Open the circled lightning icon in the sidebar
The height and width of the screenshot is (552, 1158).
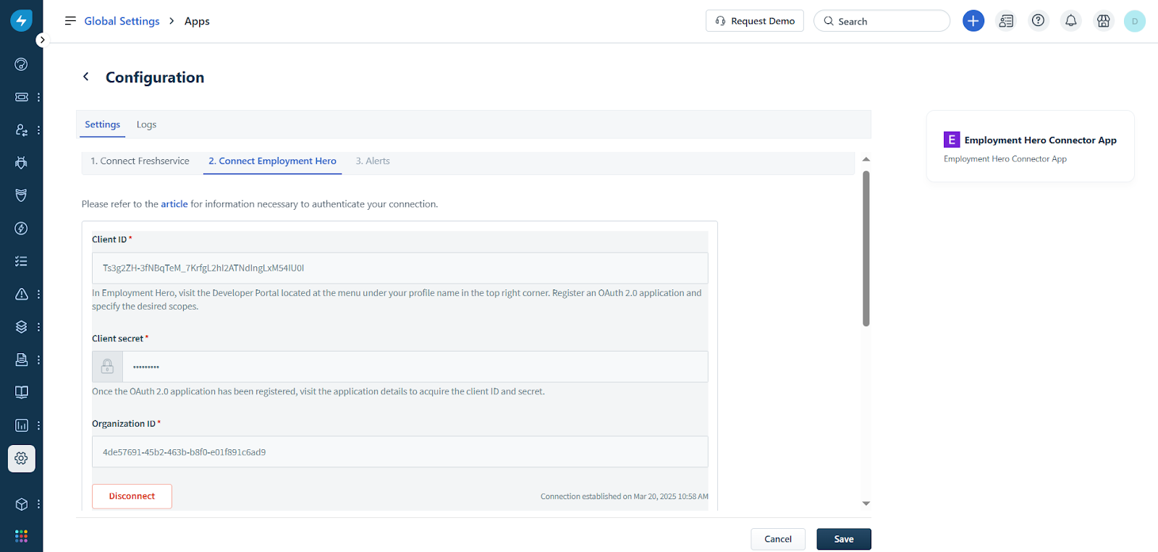pyautogui.click(x=22, y=229)
